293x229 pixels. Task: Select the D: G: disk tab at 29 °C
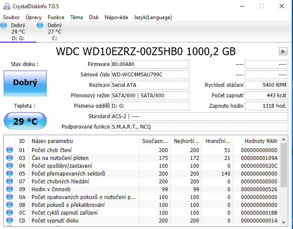click(x=18, y=32)
